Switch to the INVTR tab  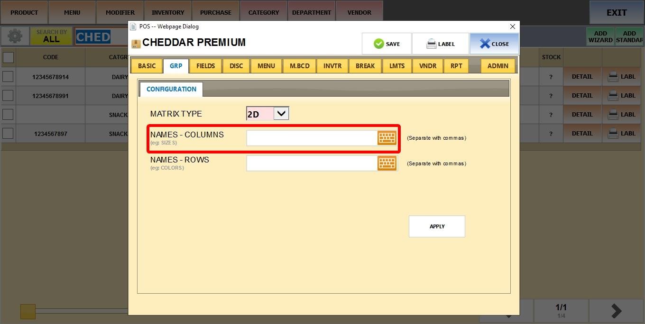(332, 66)
